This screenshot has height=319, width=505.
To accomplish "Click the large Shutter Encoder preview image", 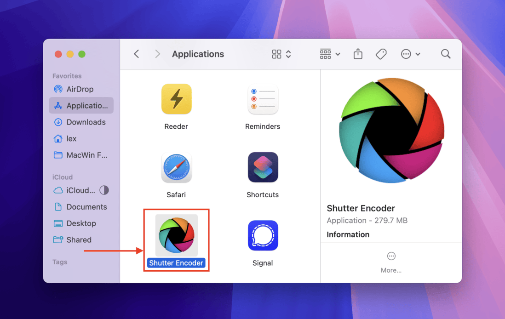I will tap(391, 131).
